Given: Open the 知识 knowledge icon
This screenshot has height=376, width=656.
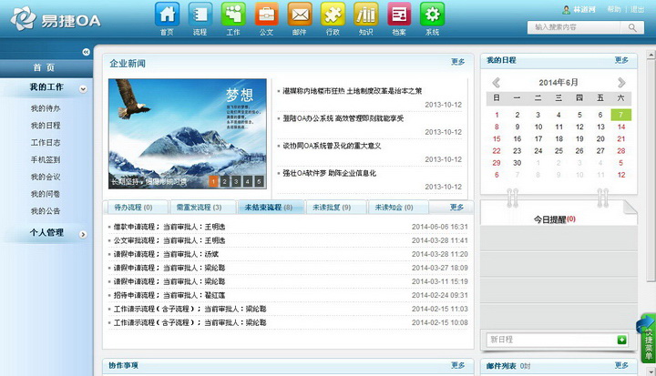Looking at the screenshot, I should point(366,15).
